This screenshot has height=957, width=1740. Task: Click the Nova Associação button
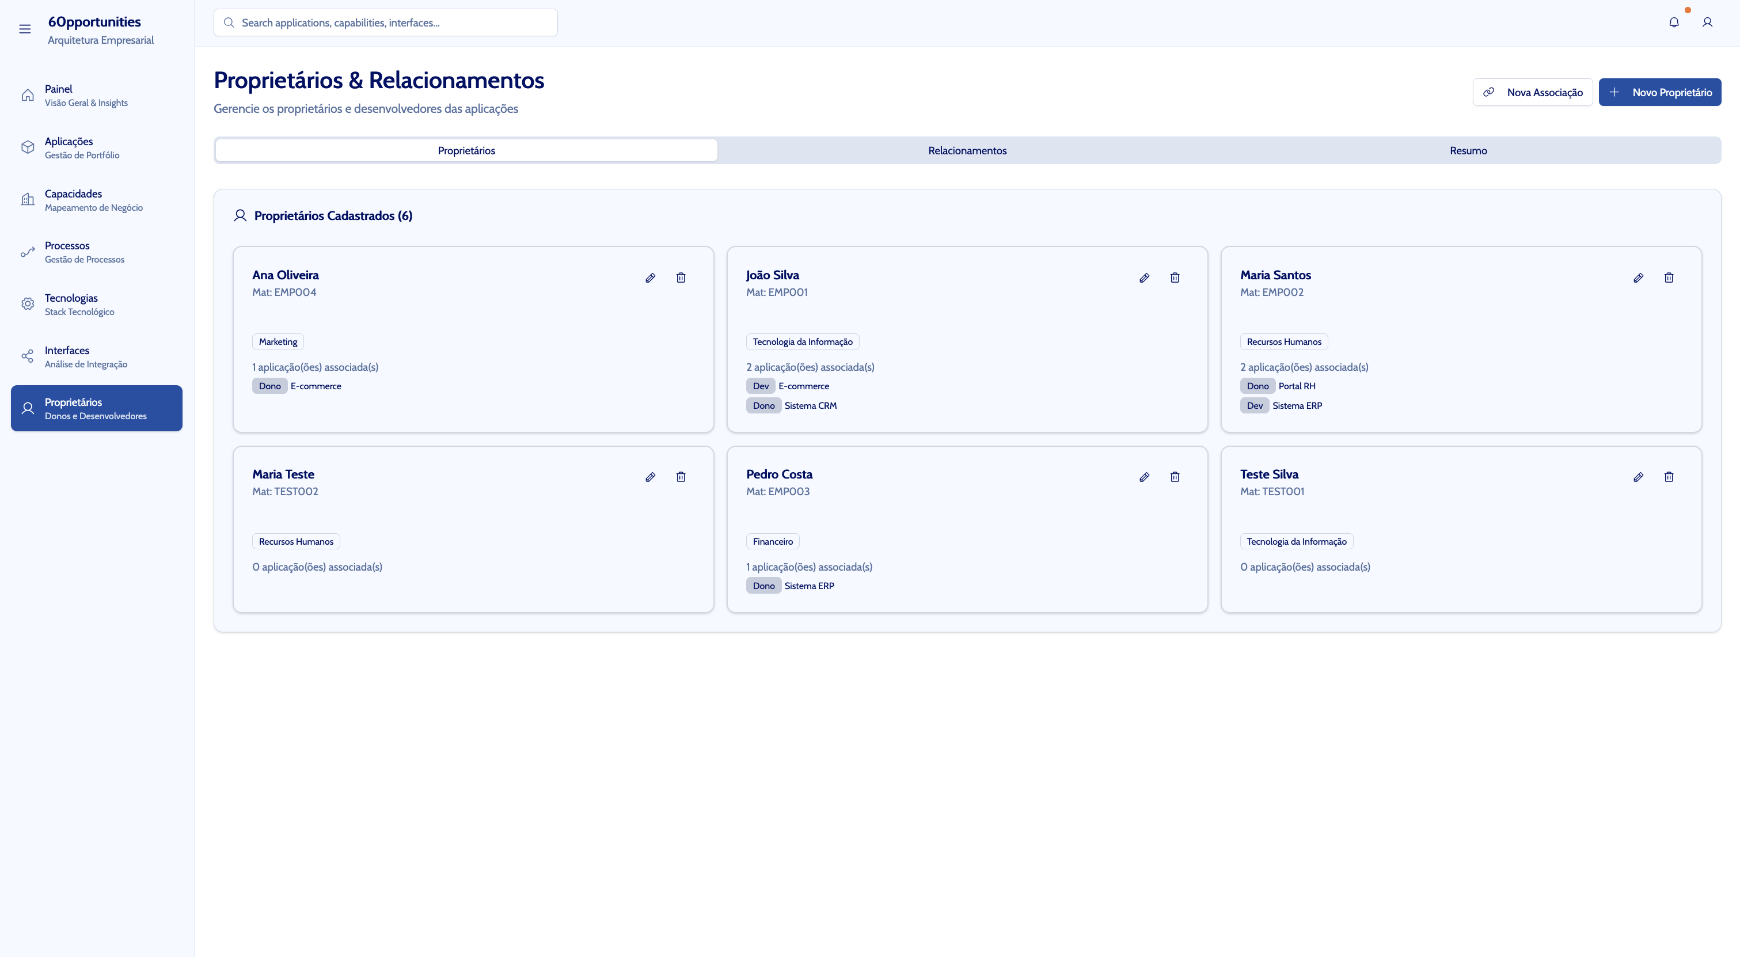1532,93
